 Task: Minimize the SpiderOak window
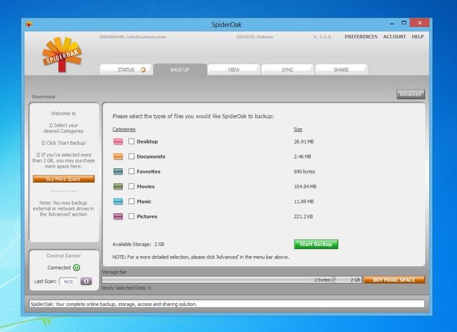point(392,23)
